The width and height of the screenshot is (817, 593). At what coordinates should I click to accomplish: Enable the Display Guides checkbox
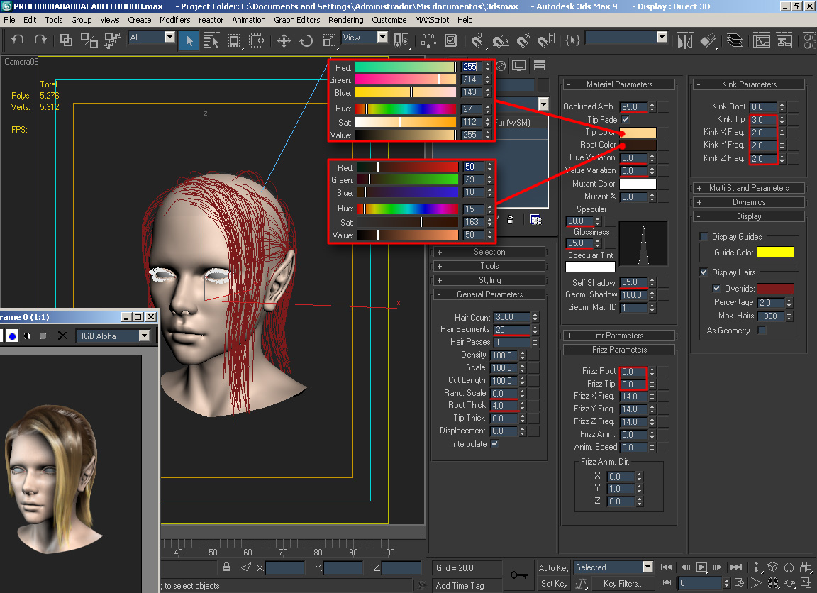[x=704, y=237]
